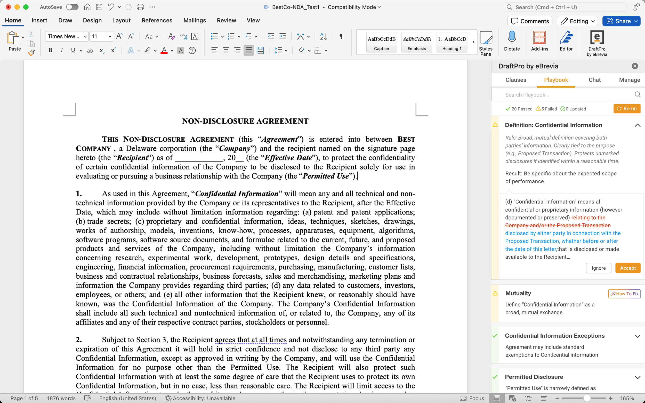Click the Share button
645x403 pixels.
click(x=621, y=21)
